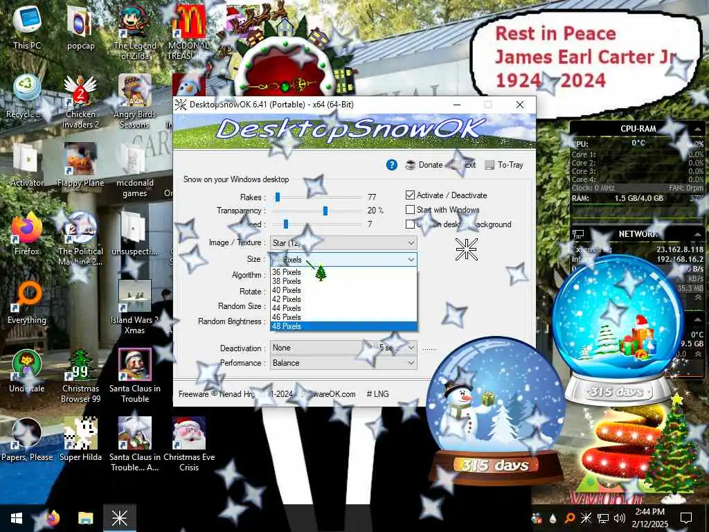Select popcap desktop icon

tap(80, 28)
